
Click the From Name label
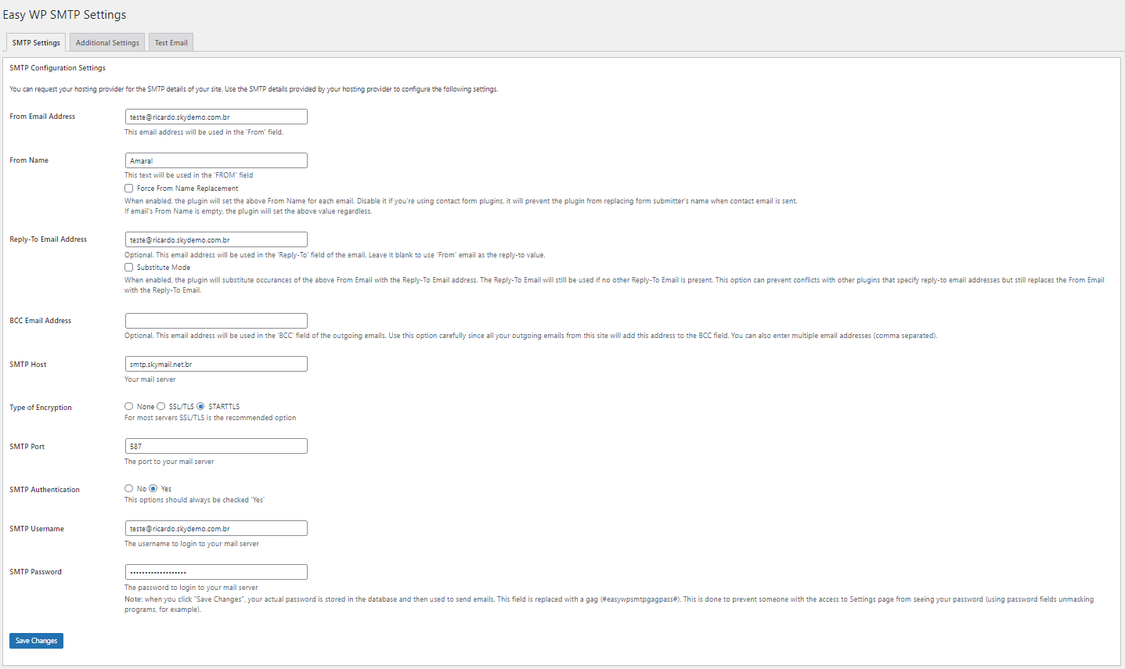pos(29,160)
